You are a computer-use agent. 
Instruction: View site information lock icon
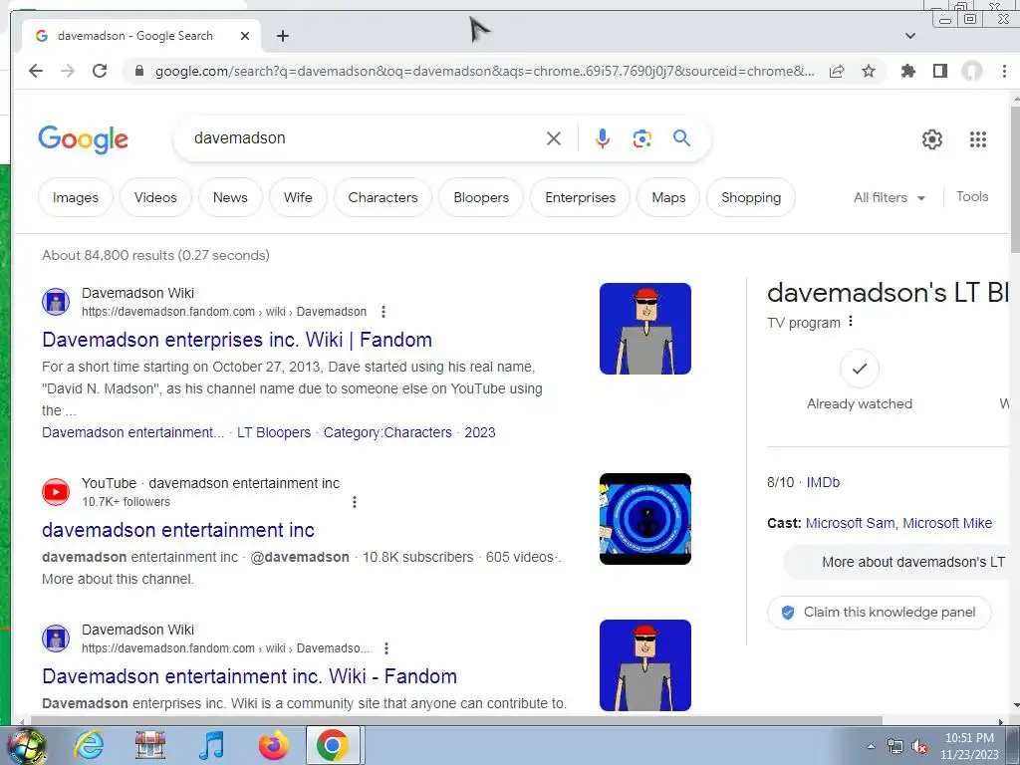(138, 71)
